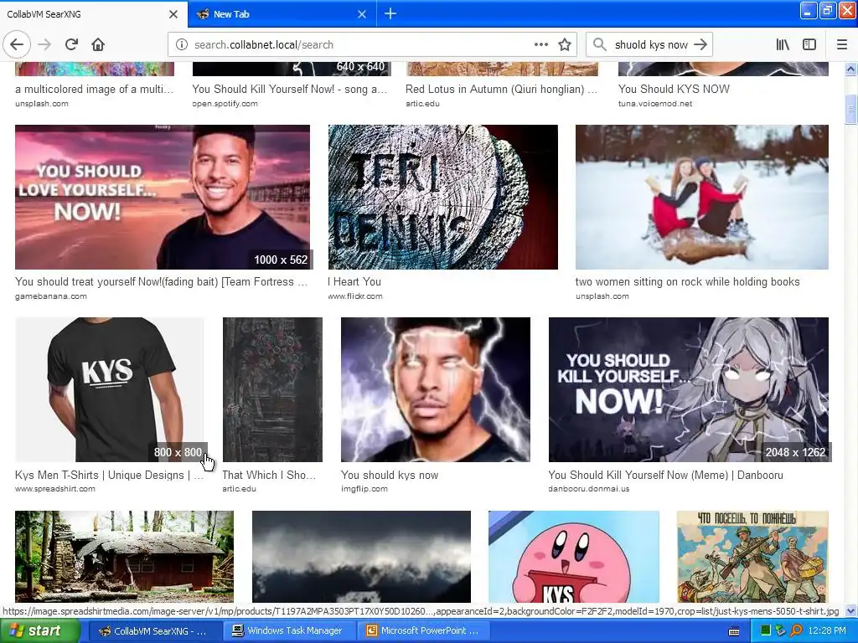Open the page actions three-dot menu
The image size is (858, 643).
540,45
